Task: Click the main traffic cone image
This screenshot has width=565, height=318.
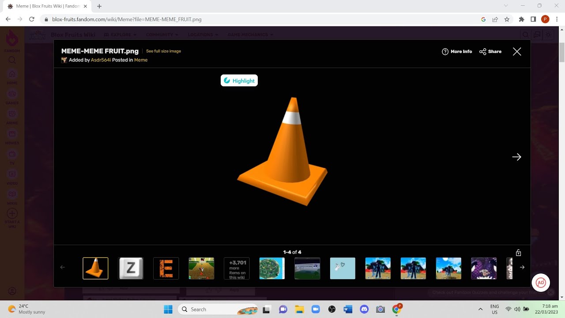Action: coord(282,151)
